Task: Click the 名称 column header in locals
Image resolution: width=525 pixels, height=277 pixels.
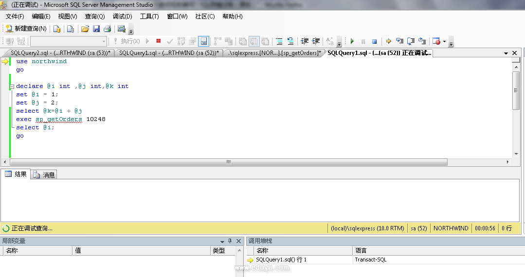Action: [37, 251]
